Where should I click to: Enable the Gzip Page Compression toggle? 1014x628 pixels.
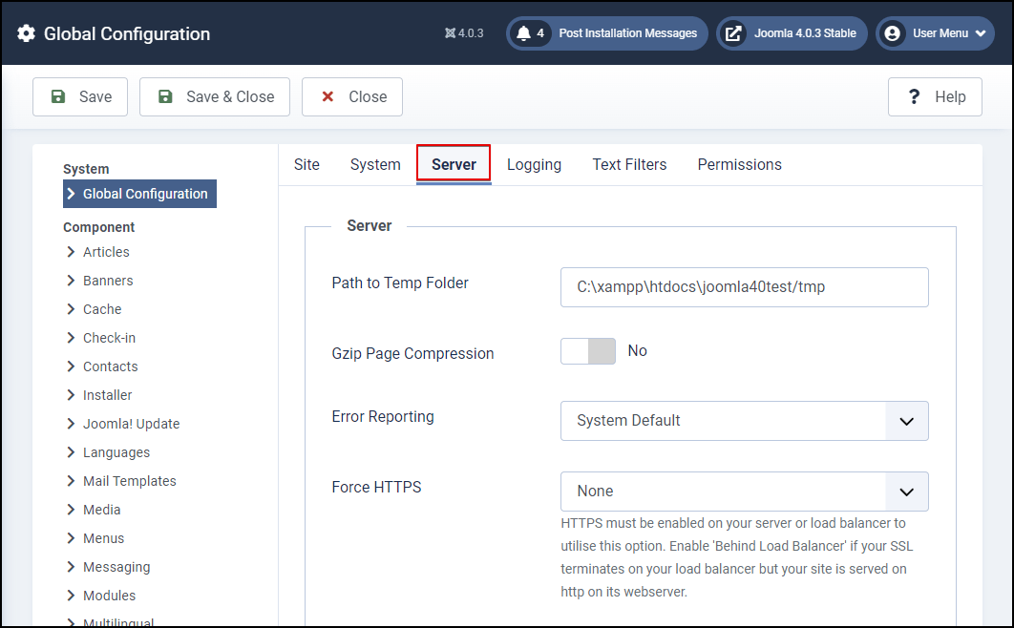pos(588,351)
